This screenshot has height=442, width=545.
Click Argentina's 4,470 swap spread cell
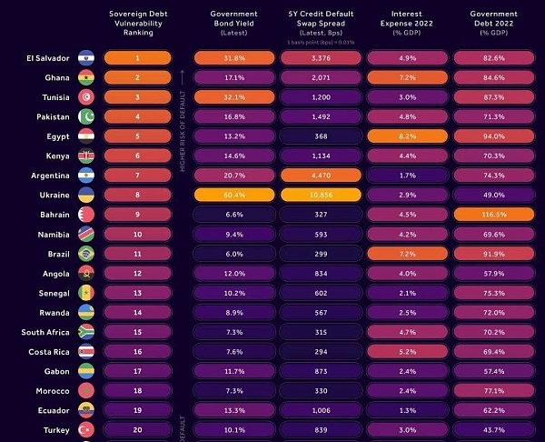(321, 176)
